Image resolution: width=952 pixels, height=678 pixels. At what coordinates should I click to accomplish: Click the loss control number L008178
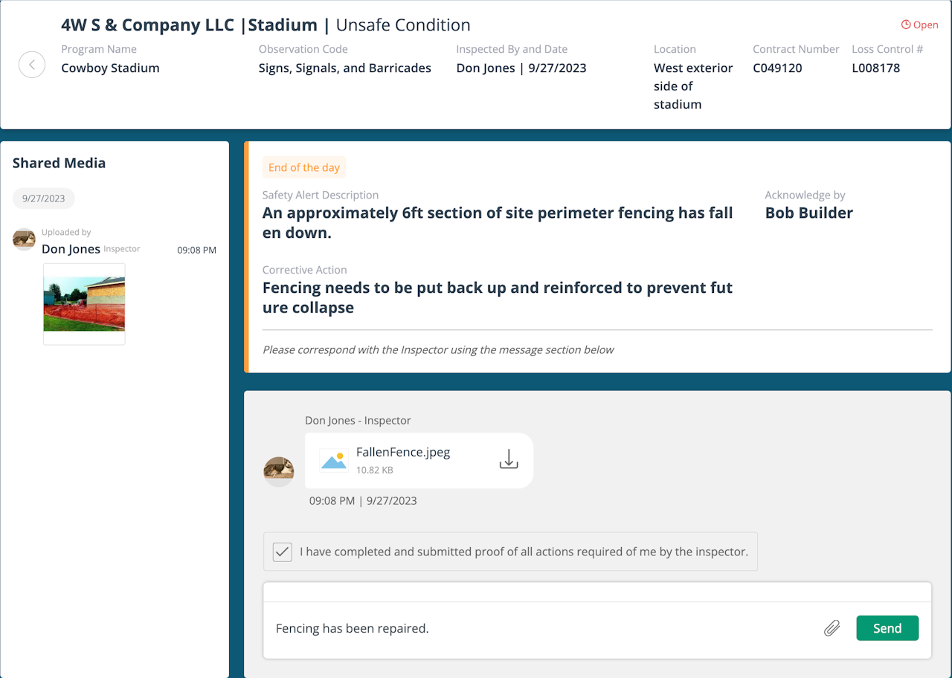coord(876,68)
